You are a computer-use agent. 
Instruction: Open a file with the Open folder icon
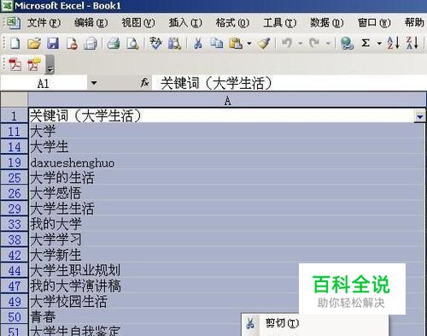(x=33, y=44)
